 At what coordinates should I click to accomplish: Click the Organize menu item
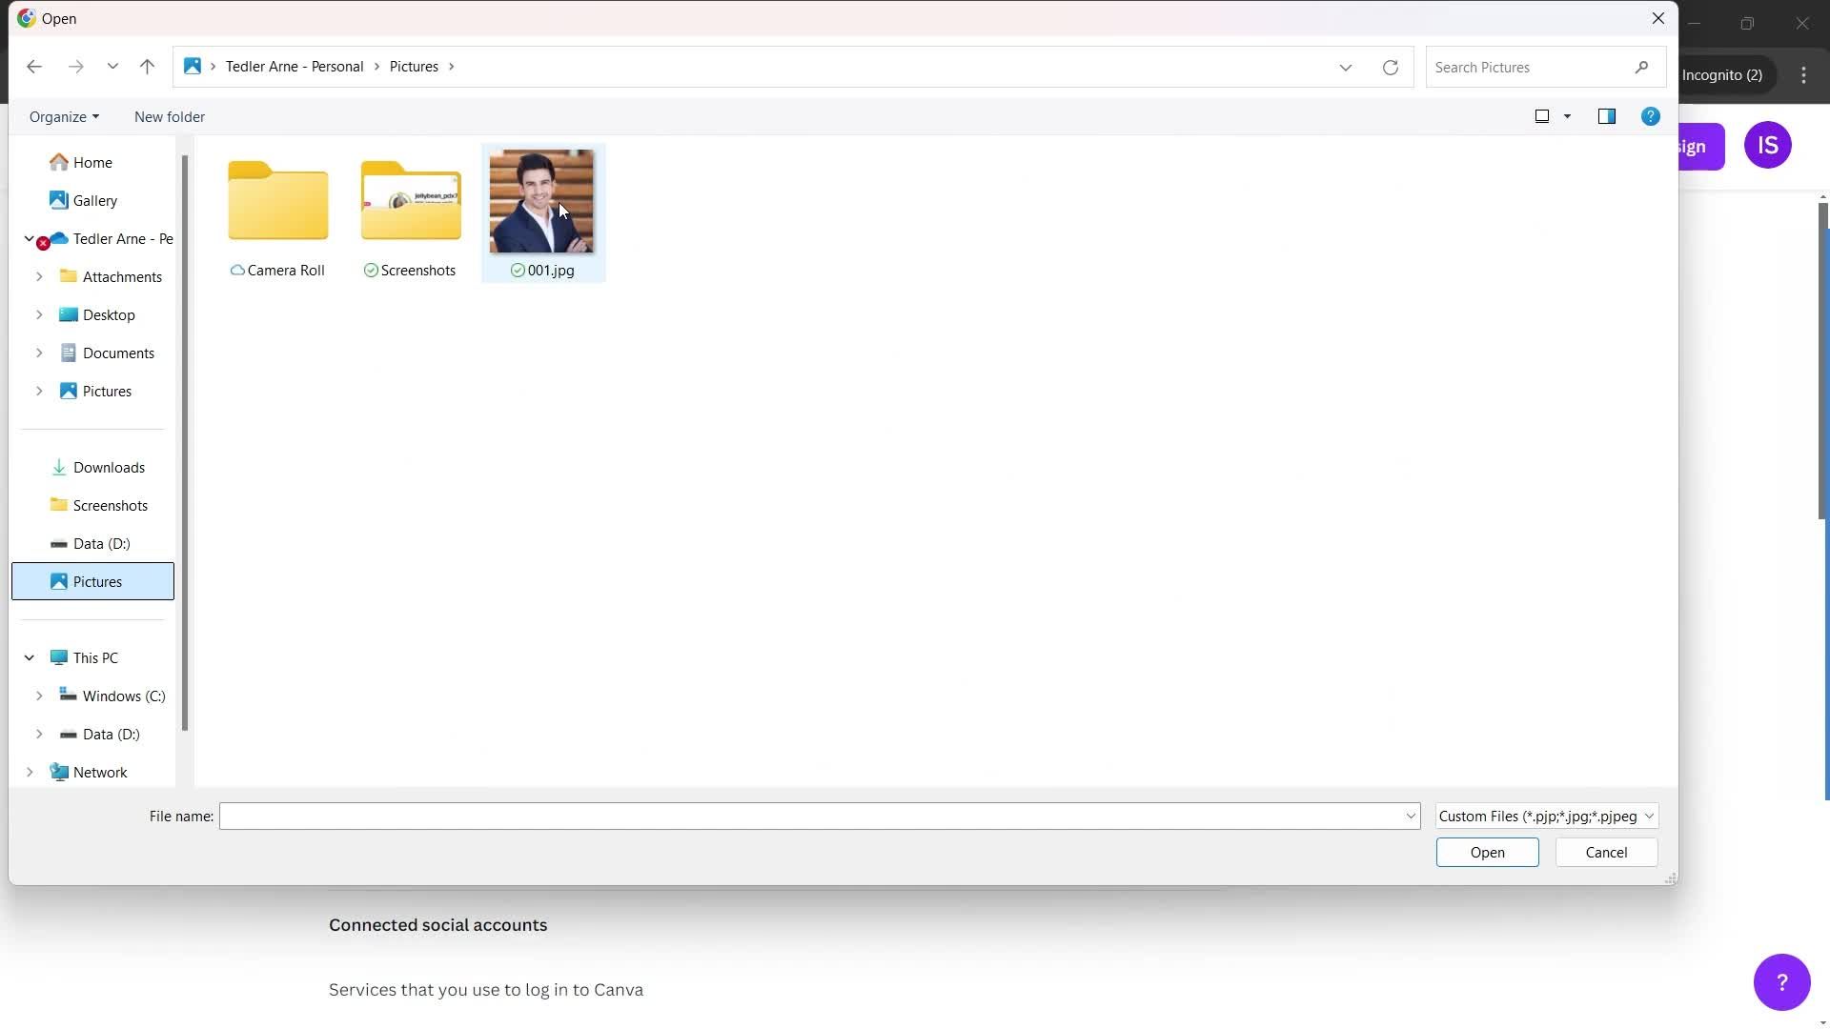pos(64,115)
